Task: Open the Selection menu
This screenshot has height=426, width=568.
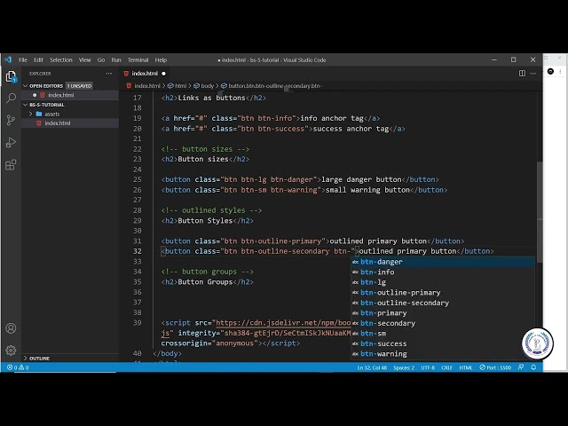Action: coord(61,59)
